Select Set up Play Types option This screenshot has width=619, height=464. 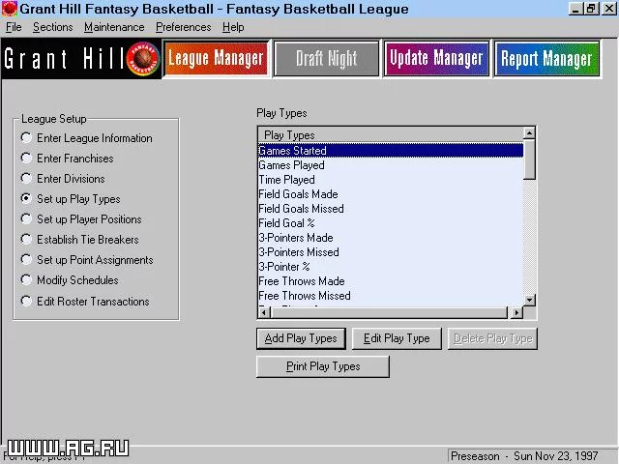coord(71,199)
